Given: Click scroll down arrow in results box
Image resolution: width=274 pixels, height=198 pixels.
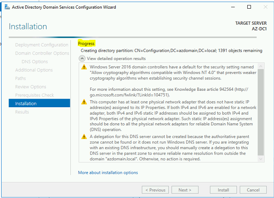Looking at the screenshot, I should (261, 159).
